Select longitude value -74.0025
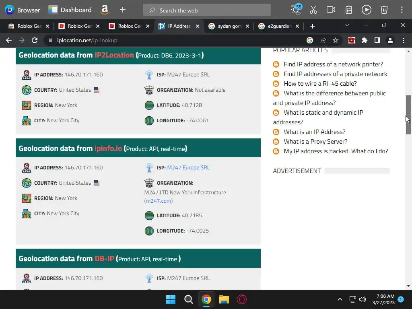Viewport: 412px width, 309px height. (198, 231)
